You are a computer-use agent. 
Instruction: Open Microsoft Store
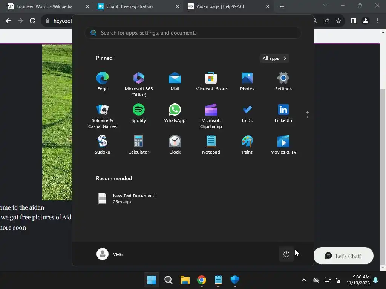coord(211,82)
